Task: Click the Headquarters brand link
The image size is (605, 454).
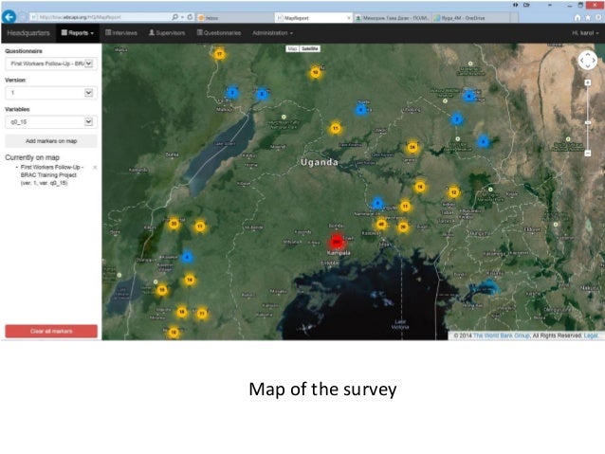Action: [x=27, y=33]
